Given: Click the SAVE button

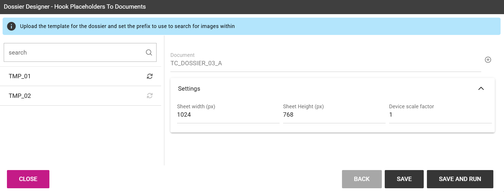Looking at the screenshot, I should (404, 179).
